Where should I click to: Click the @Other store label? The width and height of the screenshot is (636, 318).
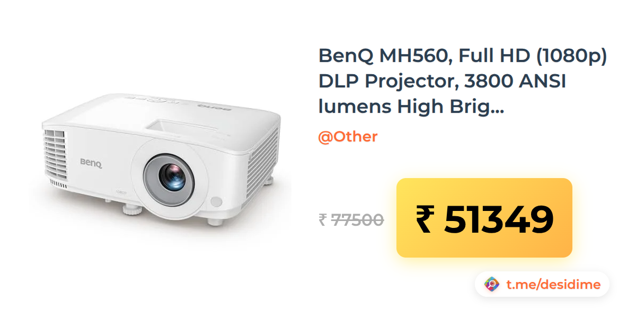pos(348,137)
